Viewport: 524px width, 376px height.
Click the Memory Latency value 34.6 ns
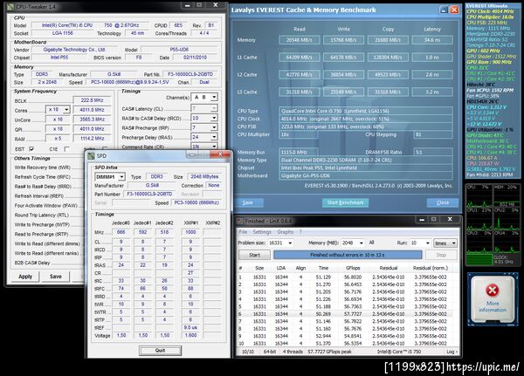pyautogui.click(x=432, y=40)
